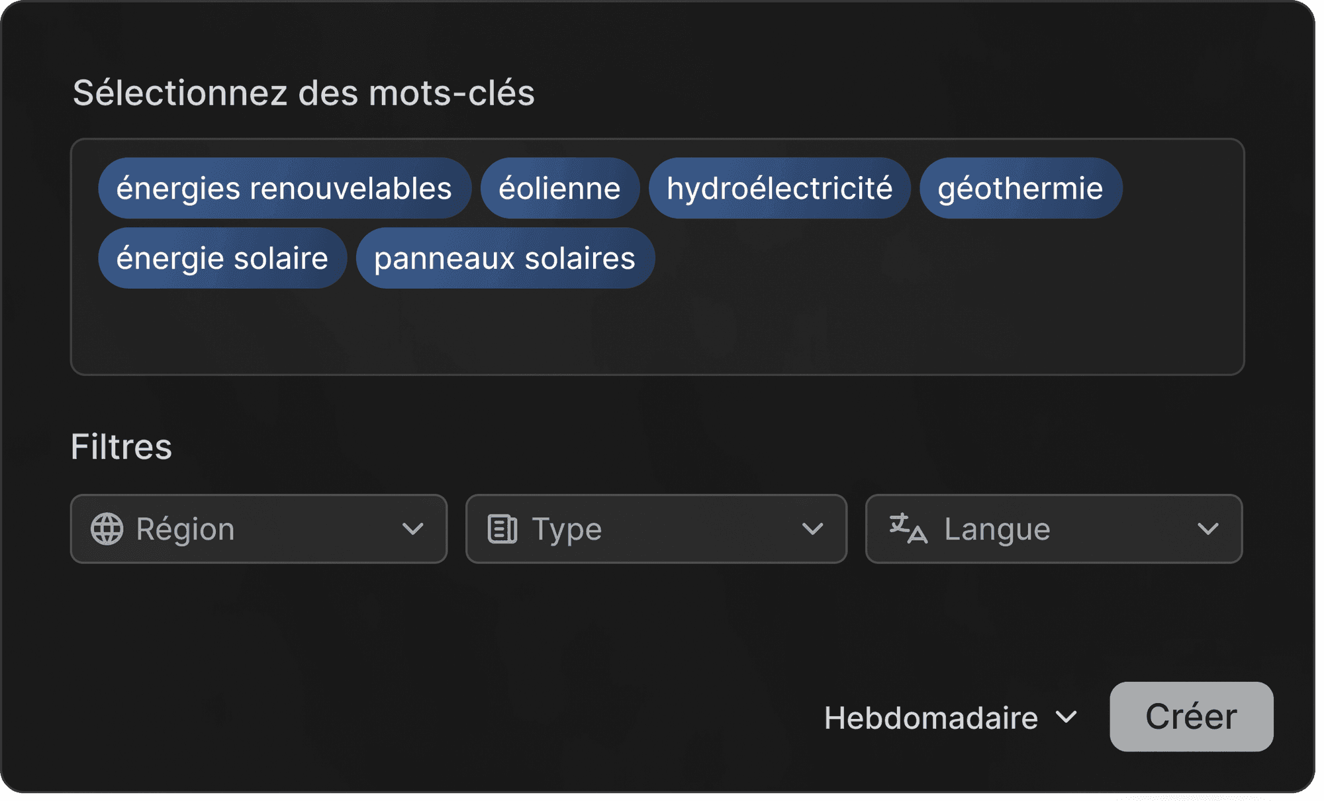Select the chevron inside the Type dropdown

(x=812, y=529)
